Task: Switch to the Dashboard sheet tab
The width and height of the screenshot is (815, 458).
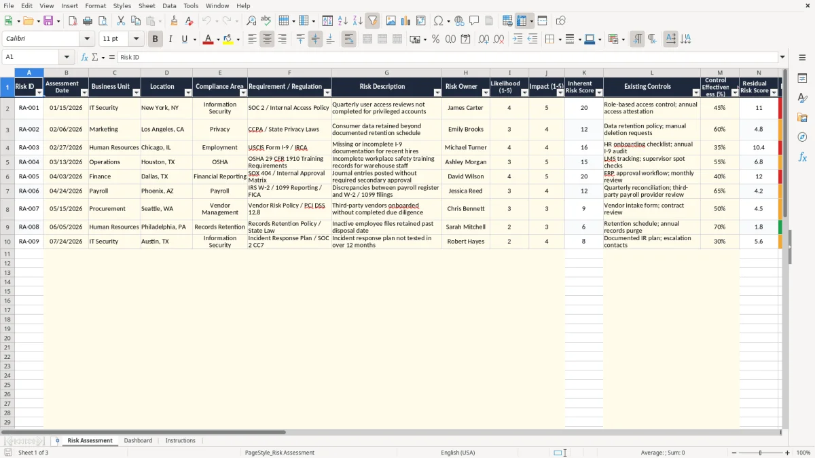Action: pyautogui.click(x=138, y=440)
